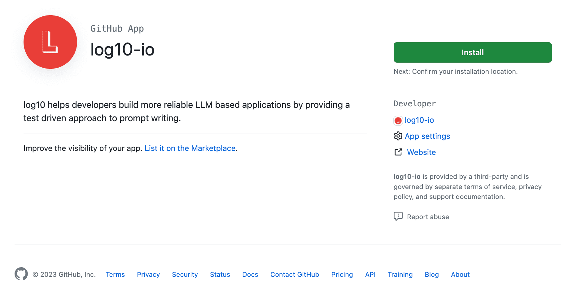The image size is (577, 292).
Task: Open the App settings link
Action: [427, 136]
